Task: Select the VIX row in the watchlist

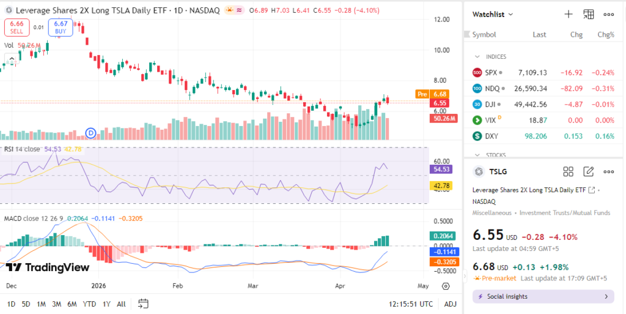Action: click(x=543, y=120)
